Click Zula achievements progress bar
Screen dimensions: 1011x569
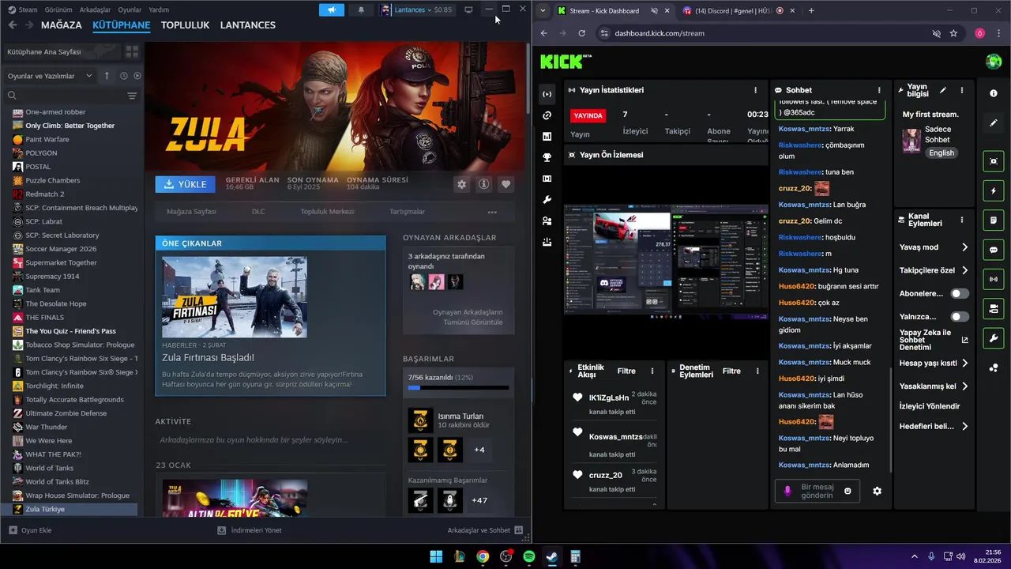[x=458, y=388]
